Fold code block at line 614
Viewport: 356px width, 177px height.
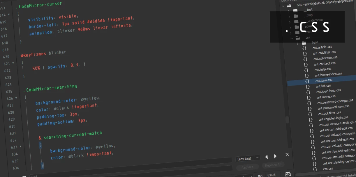click(x=9, y=15)
